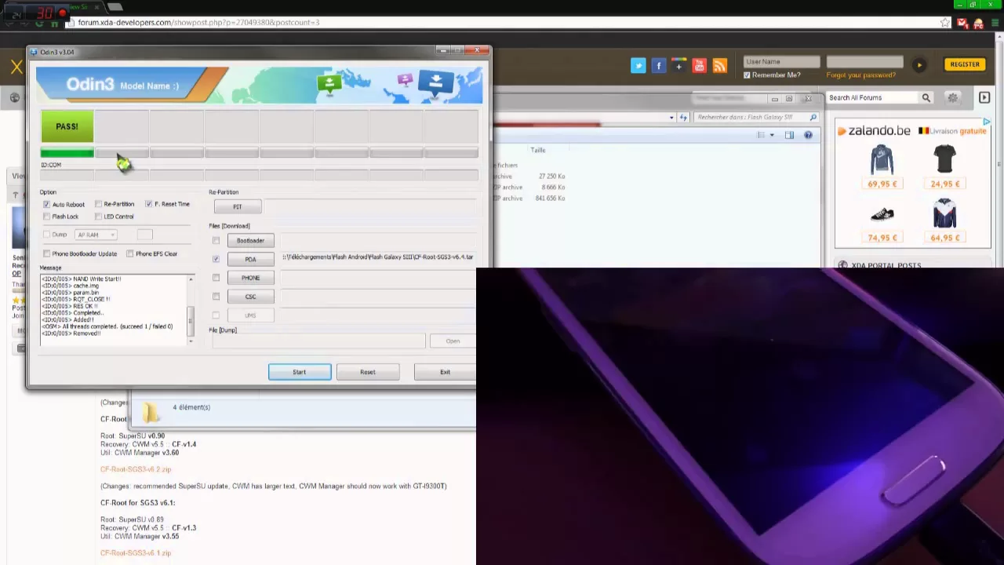Click the Odin Start button

click(300, 372)
